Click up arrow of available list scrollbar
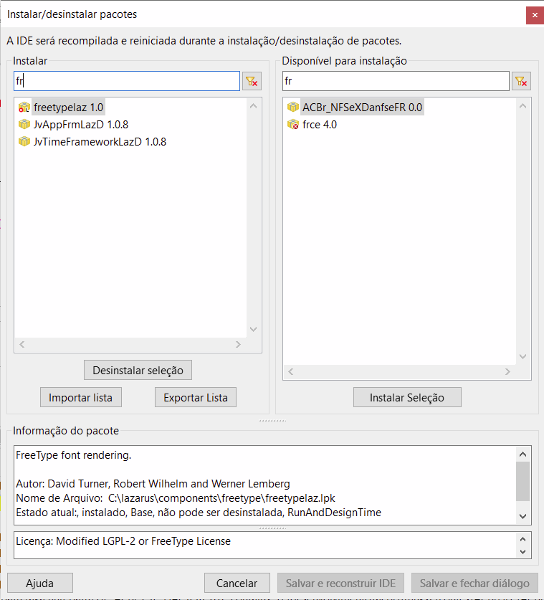The width and height of the screenshot is (544, 600). tap(522, 106)
